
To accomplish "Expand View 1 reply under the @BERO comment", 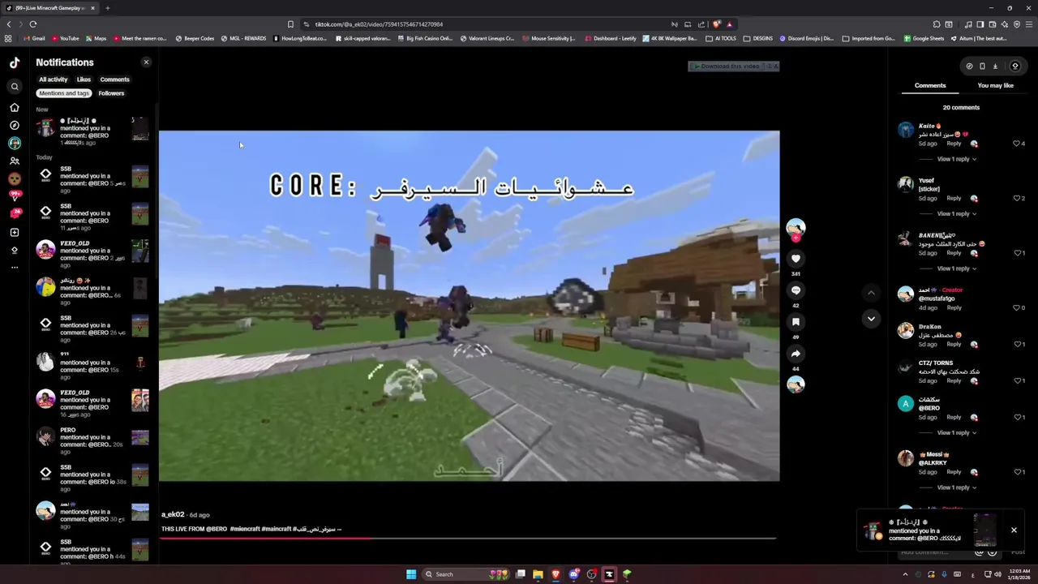I will pos(956,433).
